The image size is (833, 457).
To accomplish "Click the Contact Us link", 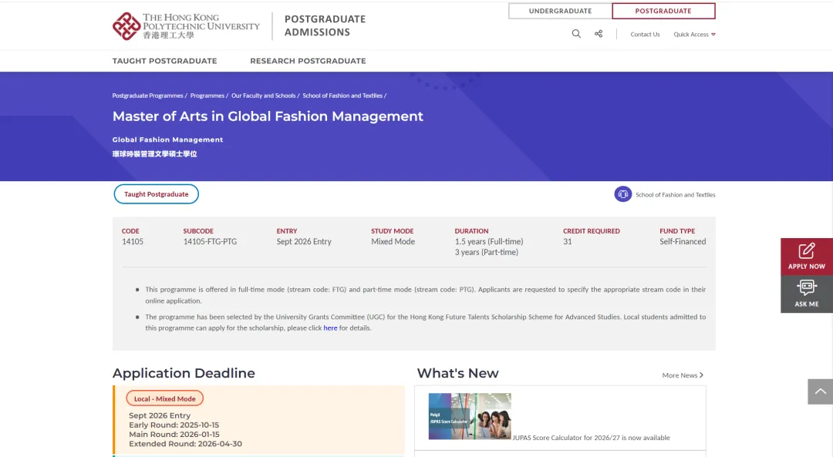I will (645, 35).
